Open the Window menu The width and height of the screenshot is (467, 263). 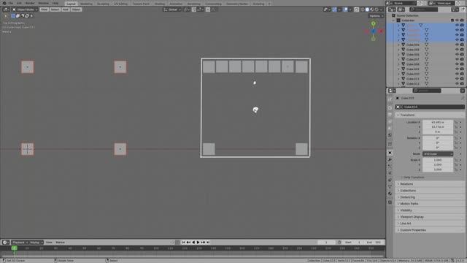(x=44, y=3)
